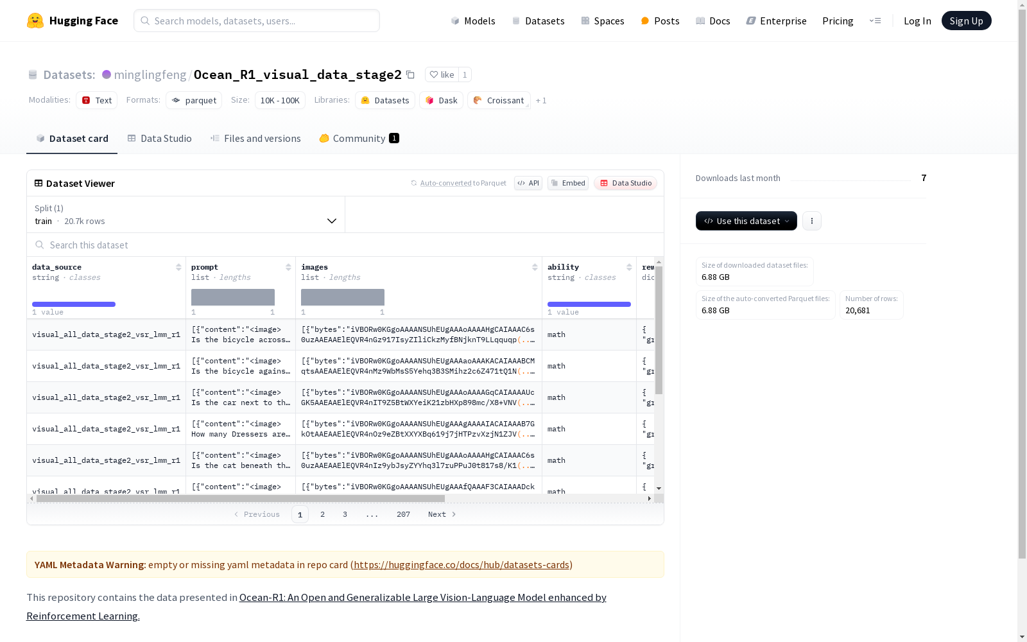Open Datasets in the top navigation
1027x642 pixels.
tap(538, 21)
